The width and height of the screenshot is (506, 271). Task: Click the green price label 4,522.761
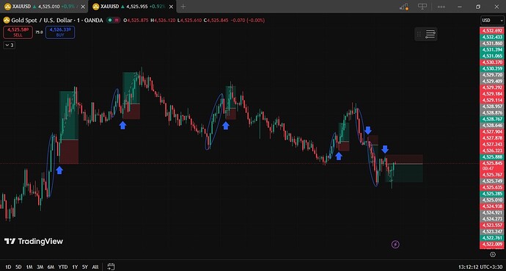(x=492, y=238)
